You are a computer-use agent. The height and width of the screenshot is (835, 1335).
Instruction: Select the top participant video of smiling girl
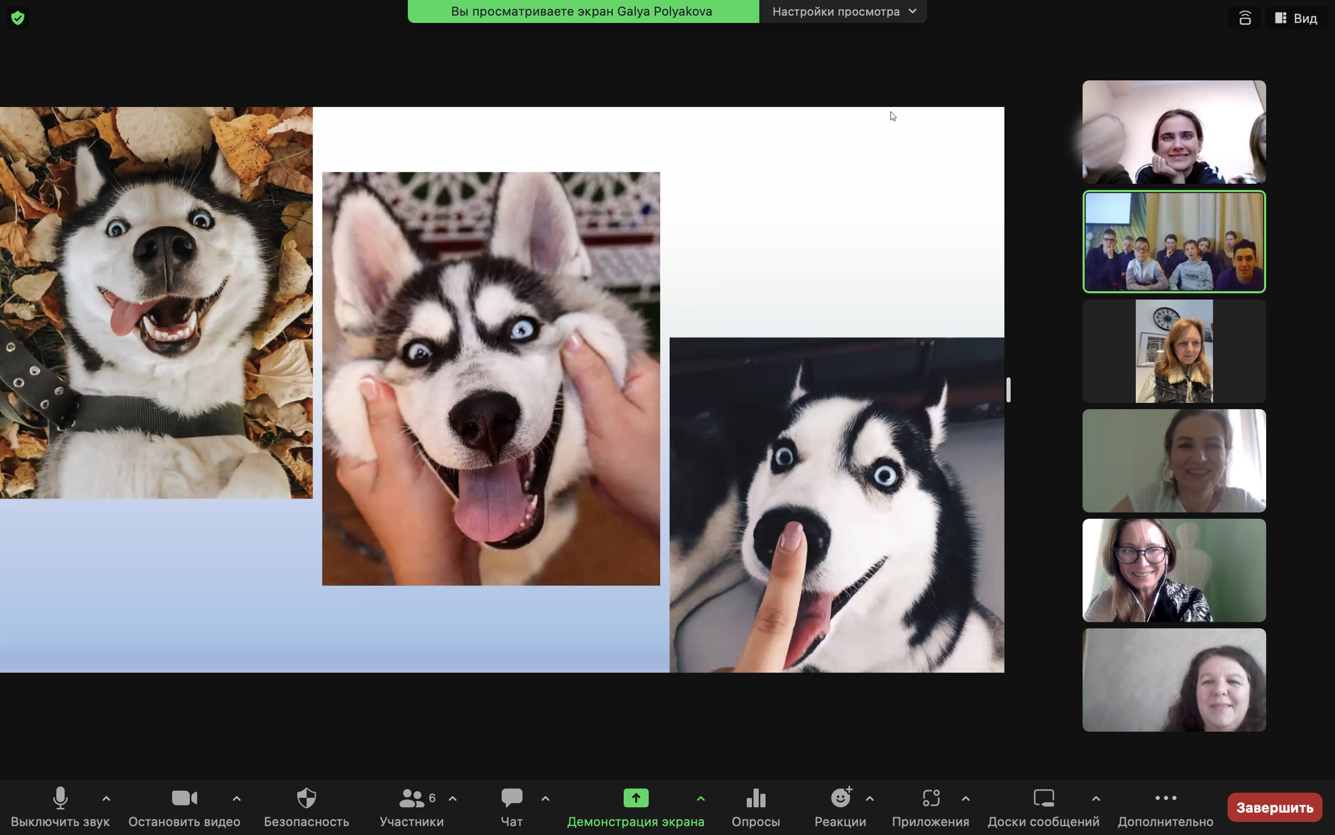1174,132
